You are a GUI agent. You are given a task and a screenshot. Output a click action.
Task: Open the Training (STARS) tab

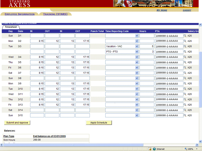tap(55, 14)
